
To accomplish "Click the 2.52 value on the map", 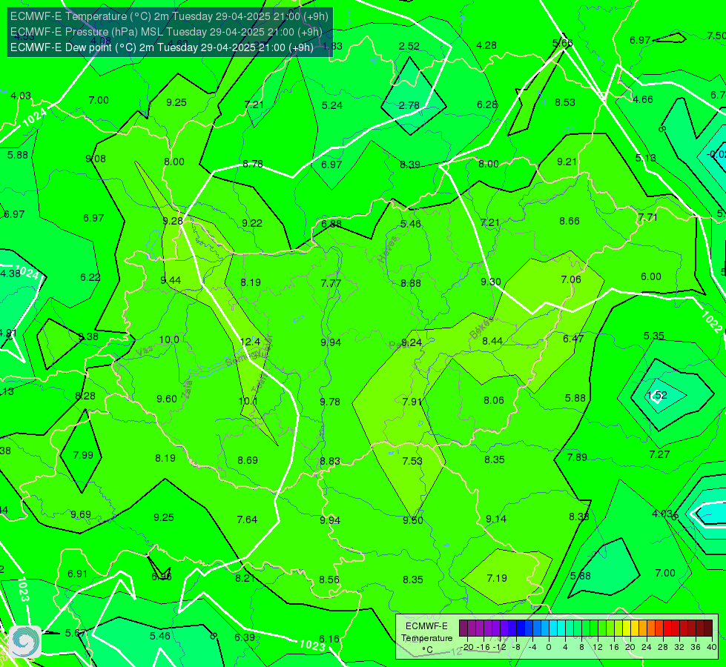I will (x=409, y=46).
